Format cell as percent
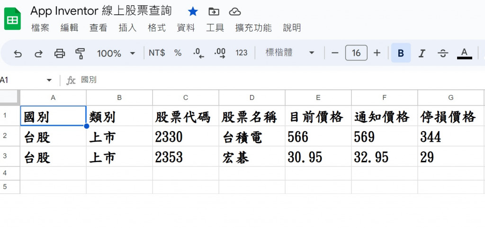485x228 pixels. tap(178, 53)
